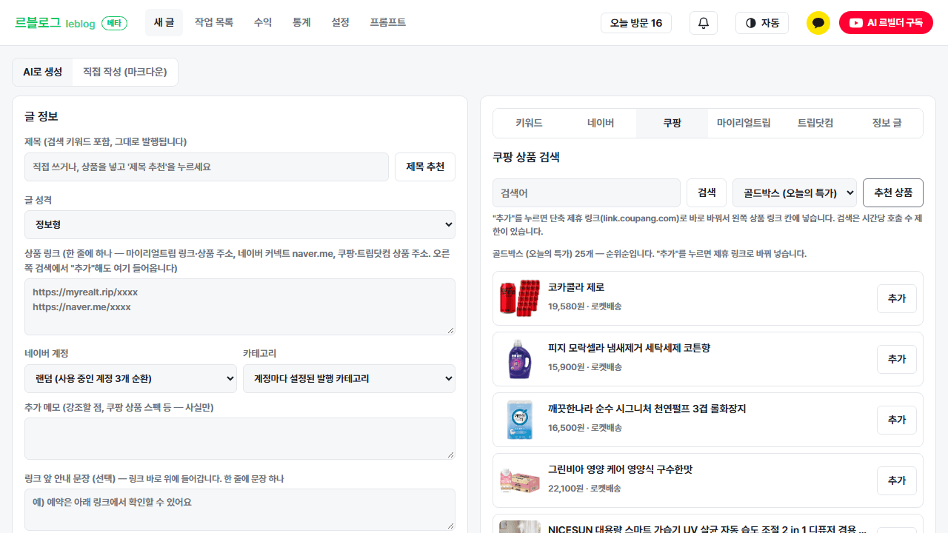The width and height of the screenshot is (948, 533).
Task: Open the 정보 글 tab
Action: [x=887, y=123]
